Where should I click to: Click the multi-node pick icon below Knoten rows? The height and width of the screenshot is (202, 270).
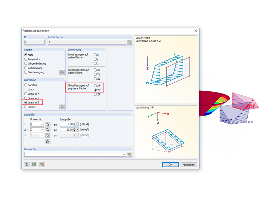48,141
